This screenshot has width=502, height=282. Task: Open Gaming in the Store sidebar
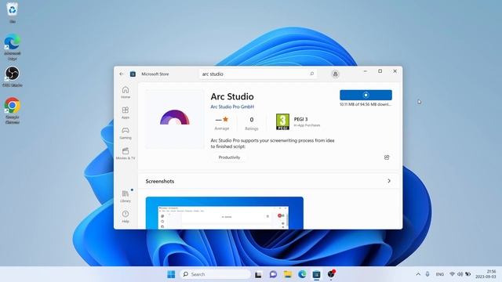point(125,133)
